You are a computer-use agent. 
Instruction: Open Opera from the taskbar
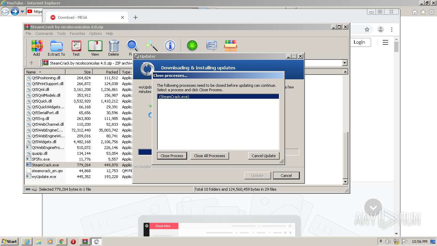[x=73, y=242]
